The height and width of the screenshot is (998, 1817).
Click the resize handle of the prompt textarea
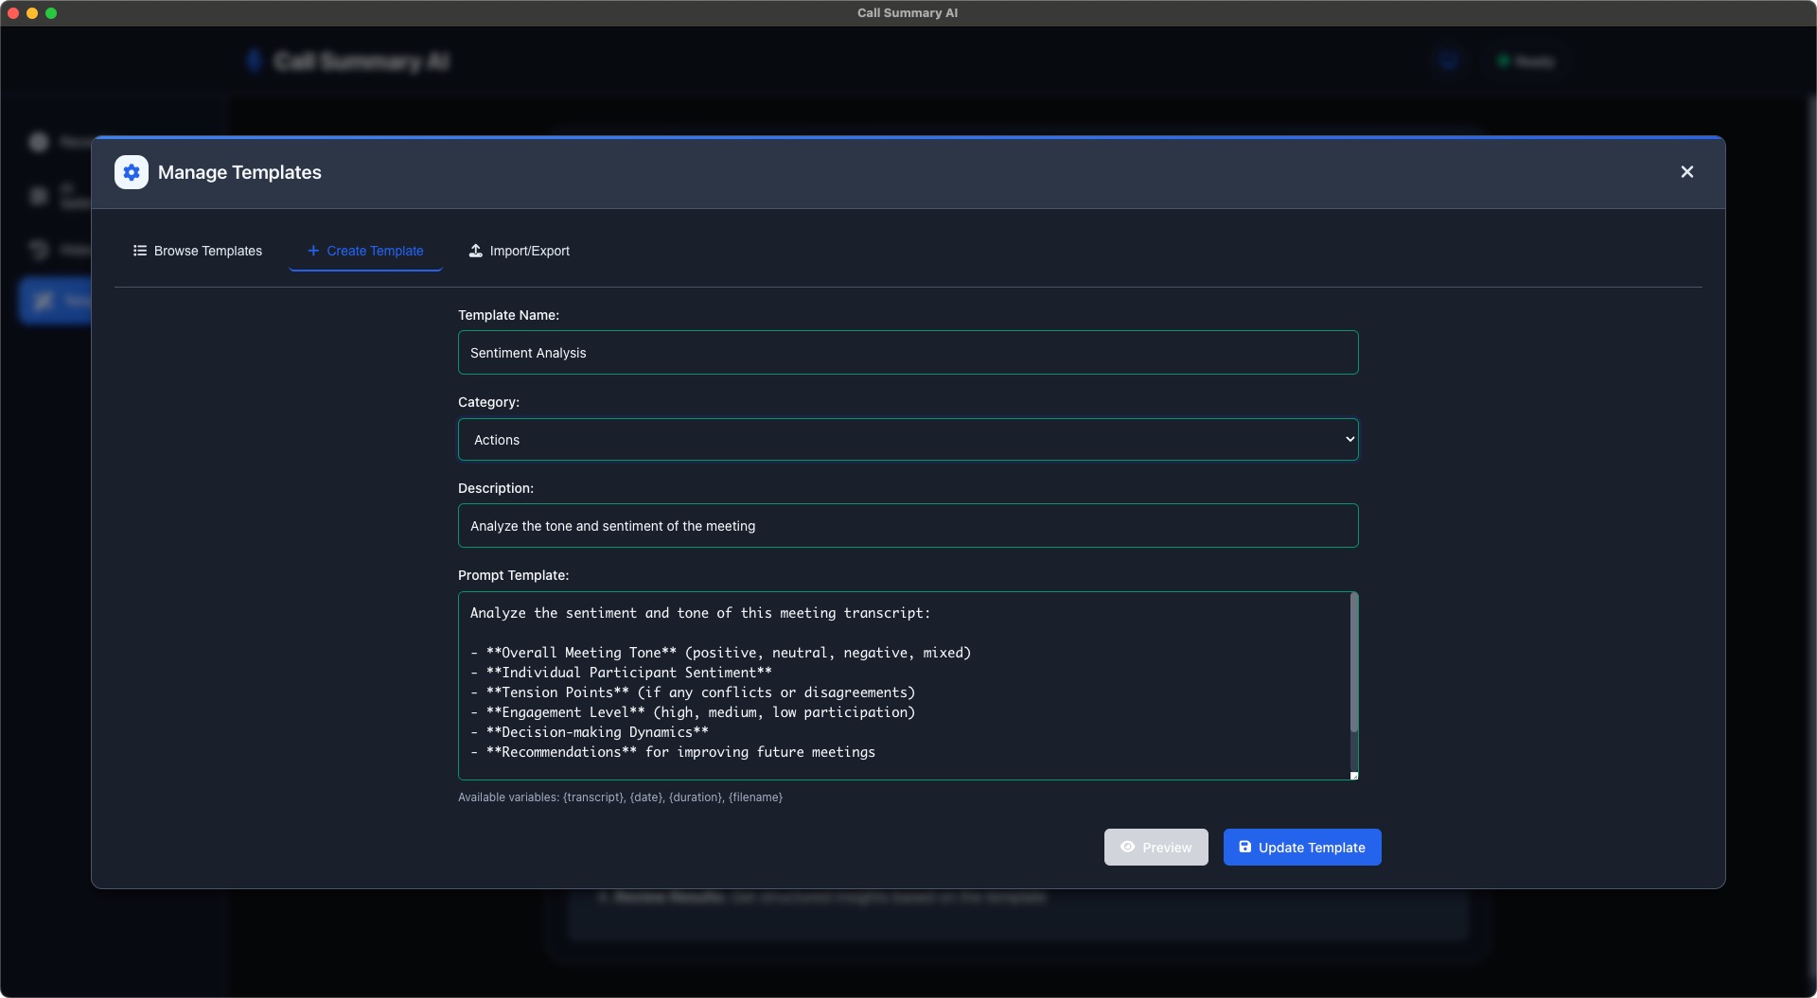pos(1353,776)
